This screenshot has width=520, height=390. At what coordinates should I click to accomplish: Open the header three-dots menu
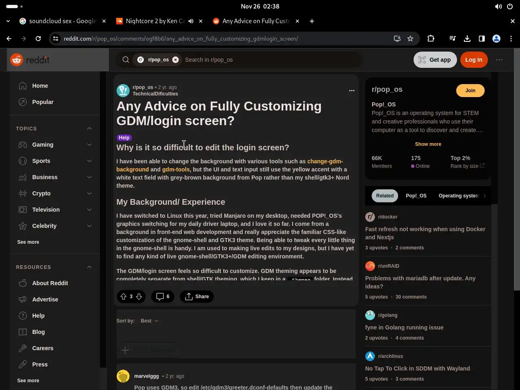[499, 60]
